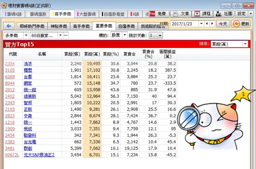This screenshot has height=169, width=256.
Task: Open stock code link 6269
Action: click(10, 77)
